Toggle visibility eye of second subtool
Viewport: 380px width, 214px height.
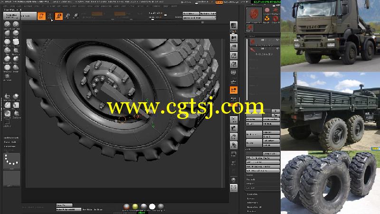click(278, 49)
